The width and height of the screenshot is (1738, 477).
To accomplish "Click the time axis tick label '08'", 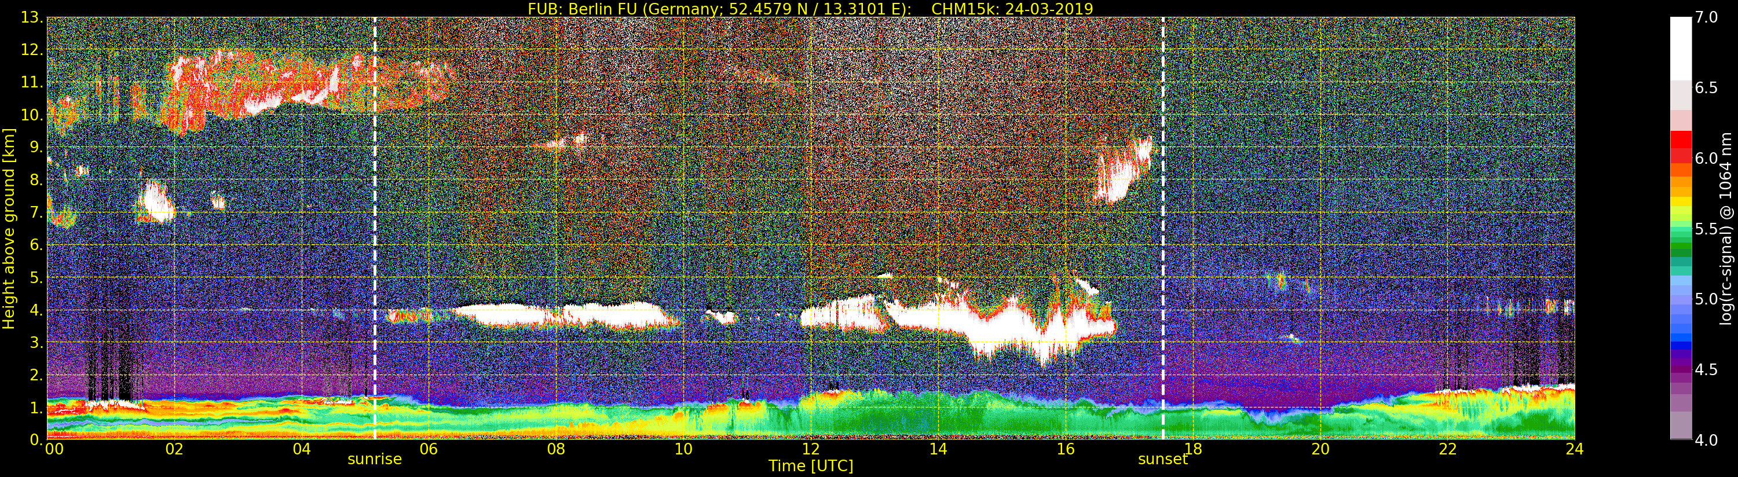I will coord(556,449).
